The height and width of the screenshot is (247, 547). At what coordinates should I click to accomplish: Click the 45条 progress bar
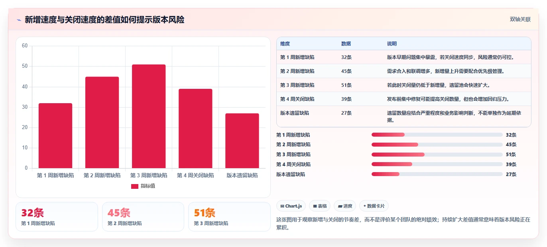[437, 145]
